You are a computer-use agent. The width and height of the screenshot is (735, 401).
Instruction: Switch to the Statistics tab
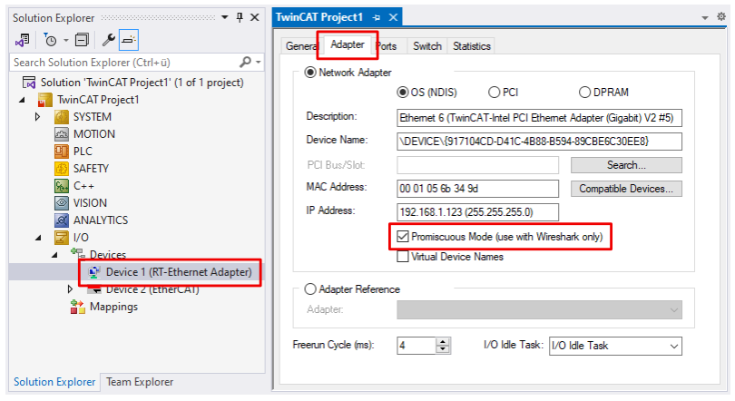pyautogui.click(x=472, y=46)
